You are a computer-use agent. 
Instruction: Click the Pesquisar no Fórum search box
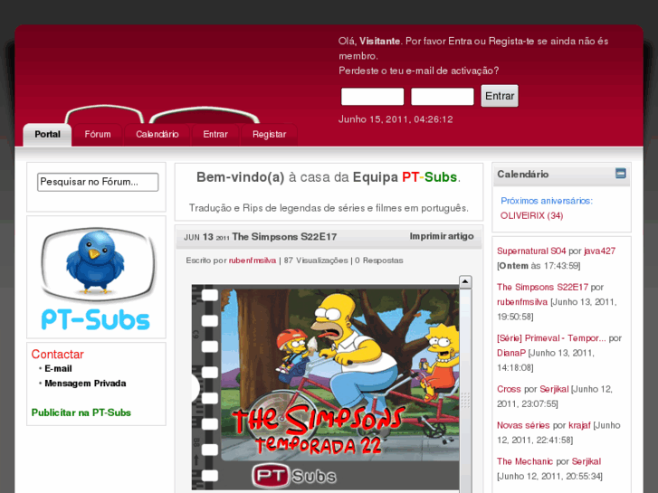[98, 182]
